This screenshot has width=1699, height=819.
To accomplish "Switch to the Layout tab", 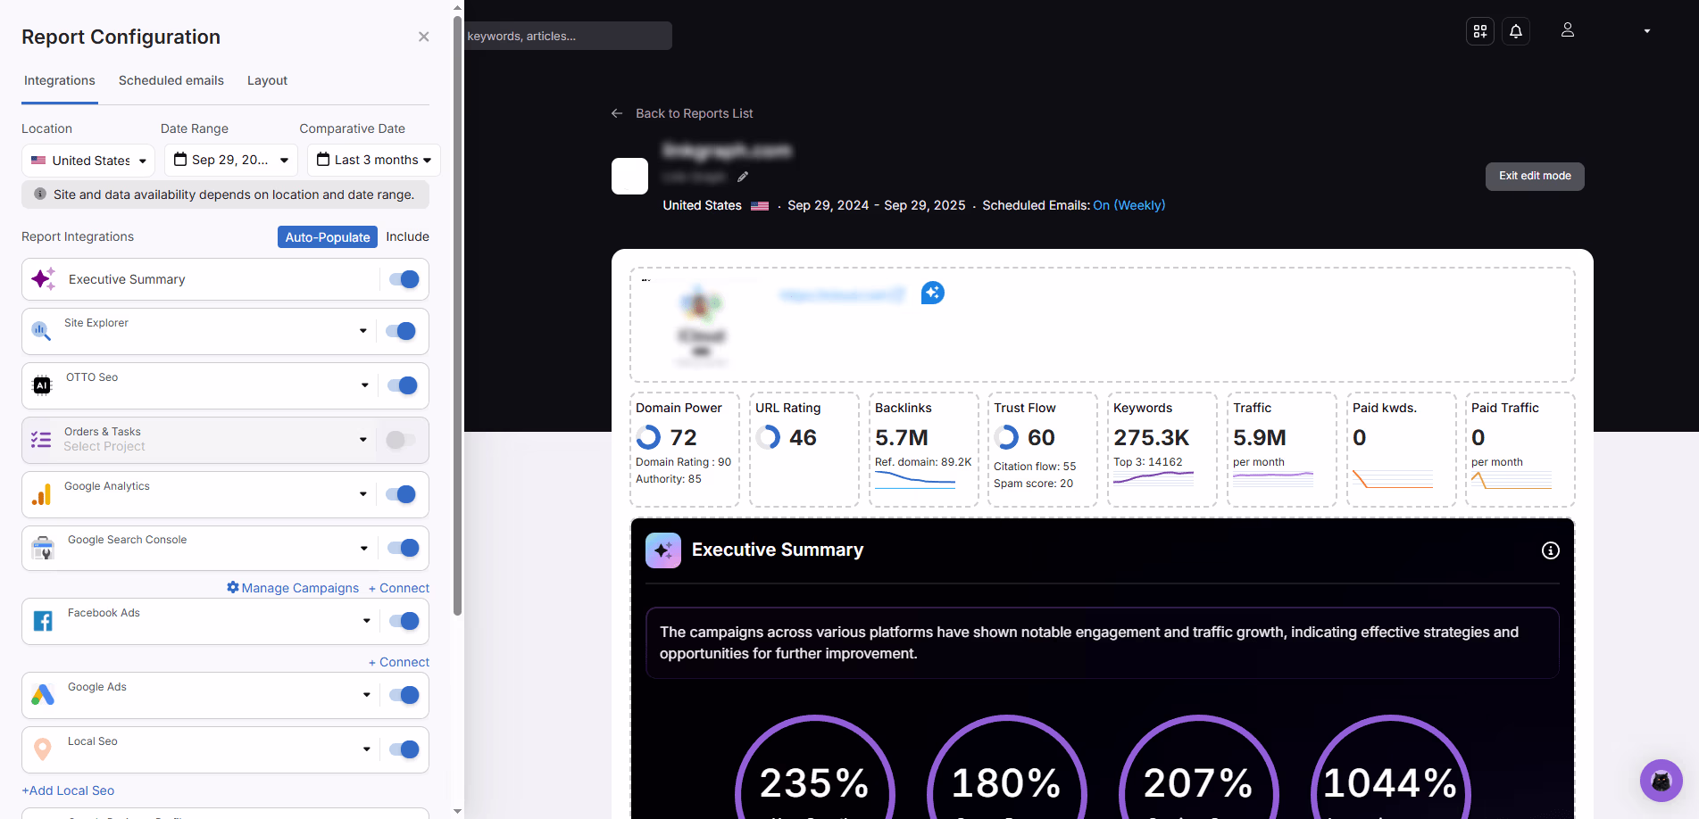I will (x=267, y=80).
